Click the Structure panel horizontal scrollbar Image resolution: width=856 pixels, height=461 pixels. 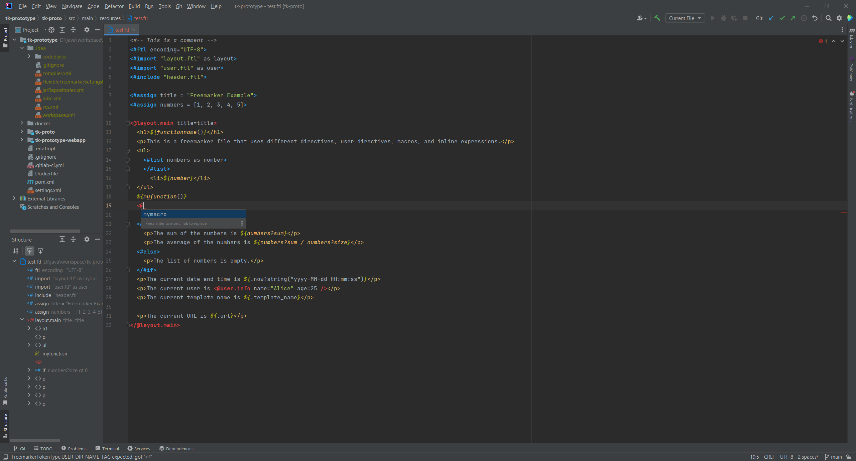(x=35, y=440)
